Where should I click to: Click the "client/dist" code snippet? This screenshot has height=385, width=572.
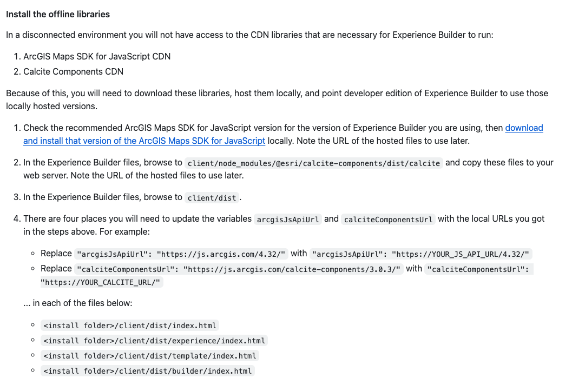[212, 198]
